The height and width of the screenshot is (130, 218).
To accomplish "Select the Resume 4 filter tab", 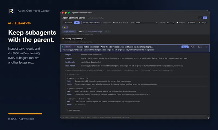I will click(68, 23).
